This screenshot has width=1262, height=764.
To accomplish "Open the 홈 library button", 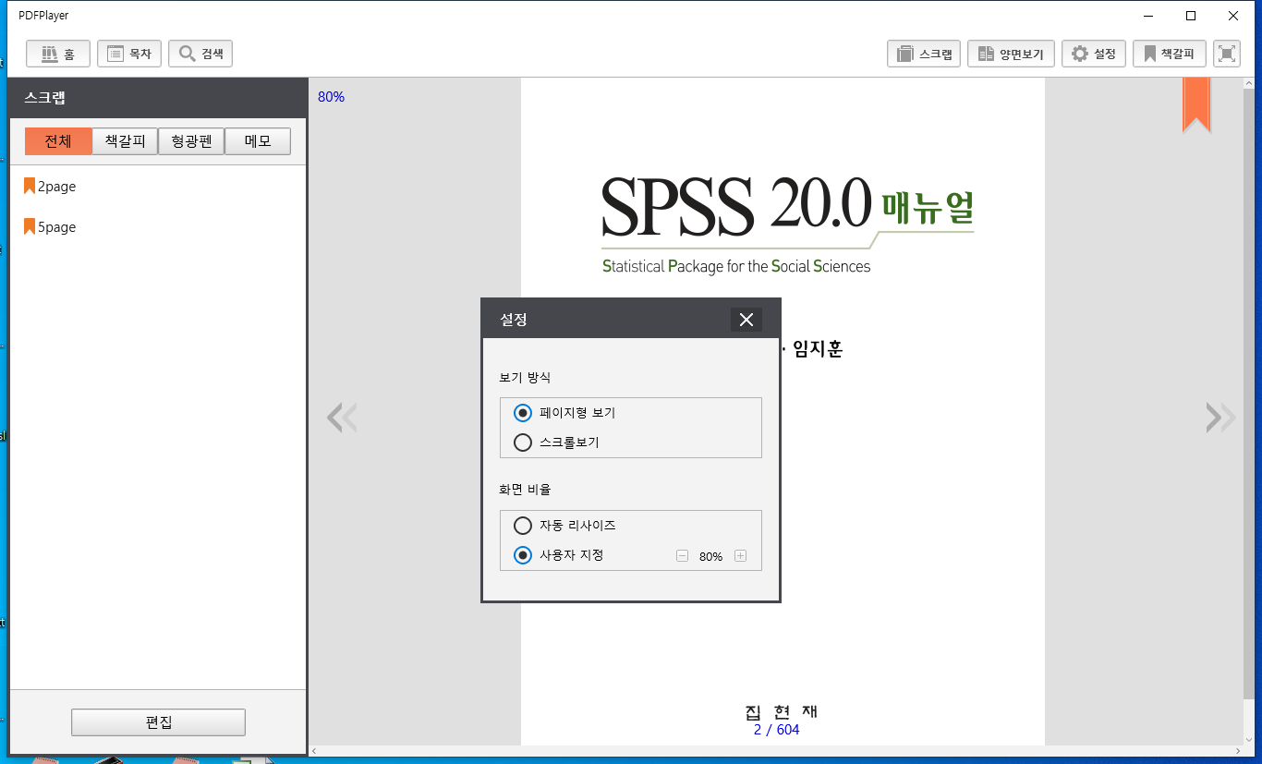I will coord(58,54).
